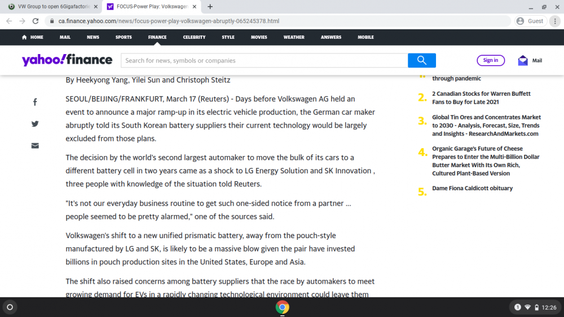Click the browser forward arrow
The width and height of the screenshot is (564, 317).
click(23, 21)
